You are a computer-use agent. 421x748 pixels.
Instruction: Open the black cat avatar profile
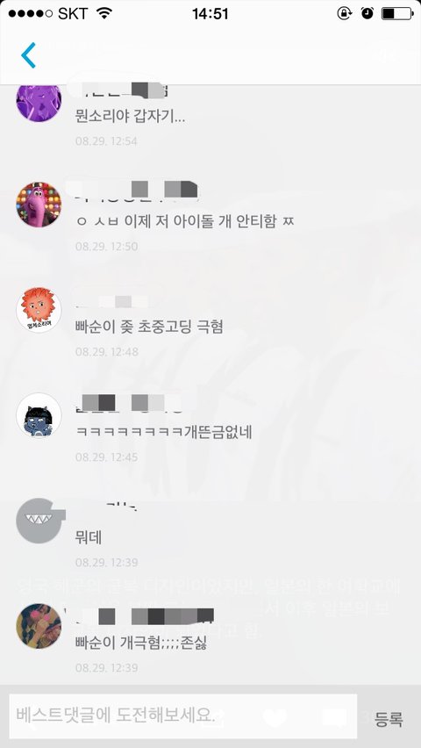pyautogui.click(x=39, y=415)
